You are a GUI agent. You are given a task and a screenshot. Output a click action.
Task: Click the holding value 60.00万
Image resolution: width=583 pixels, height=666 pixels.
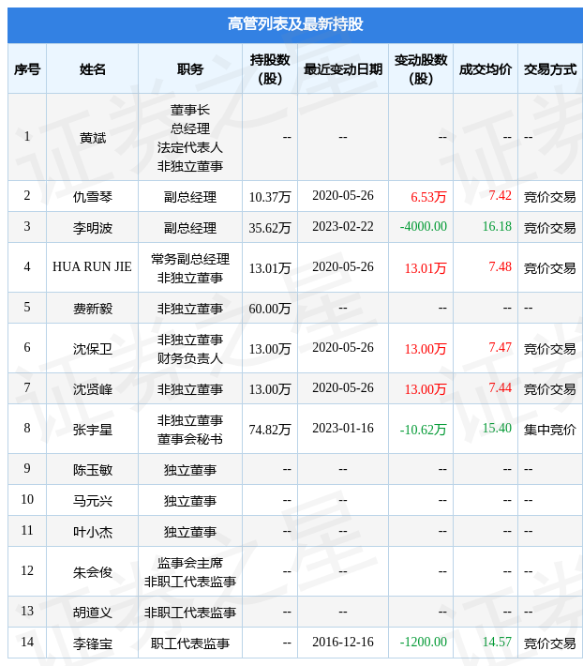(270, 309)
